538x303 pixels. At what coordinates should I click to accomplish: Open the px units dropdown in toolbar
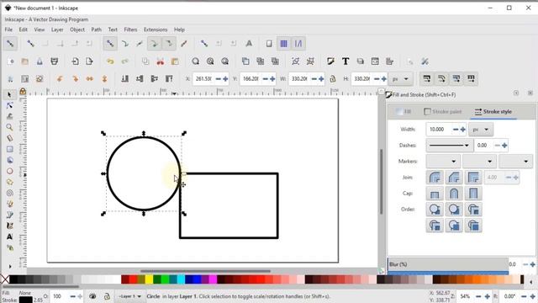tap(401, 79)
